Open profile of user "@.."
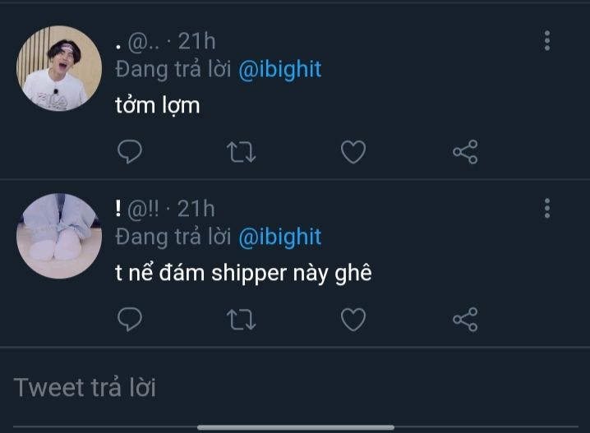 tap(143, 42)
